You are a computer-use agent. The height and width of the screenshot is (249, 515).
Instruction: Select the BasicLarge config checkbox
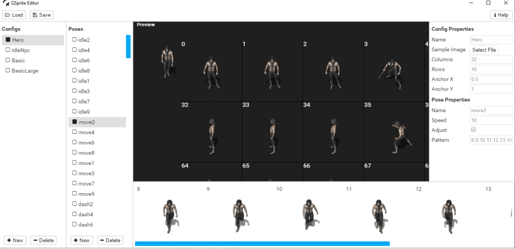pyautogui.click(x=8, y=71)
